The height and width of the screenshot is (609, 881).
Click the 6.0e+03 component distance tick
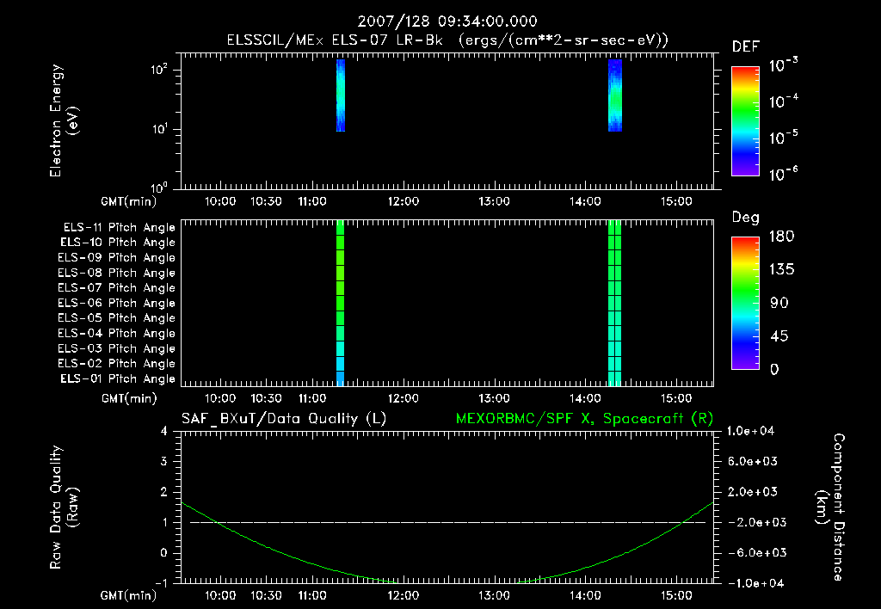coord(753,461)
